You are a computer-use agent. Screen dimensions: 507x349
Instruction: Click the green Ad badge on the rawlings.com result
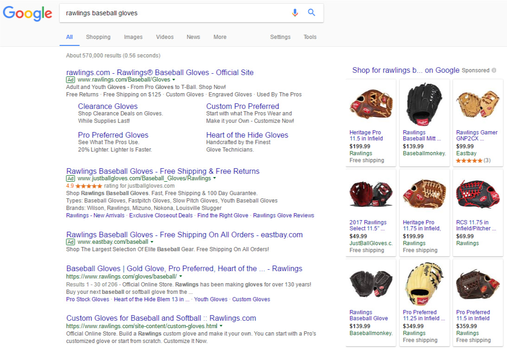click(70, 80)
